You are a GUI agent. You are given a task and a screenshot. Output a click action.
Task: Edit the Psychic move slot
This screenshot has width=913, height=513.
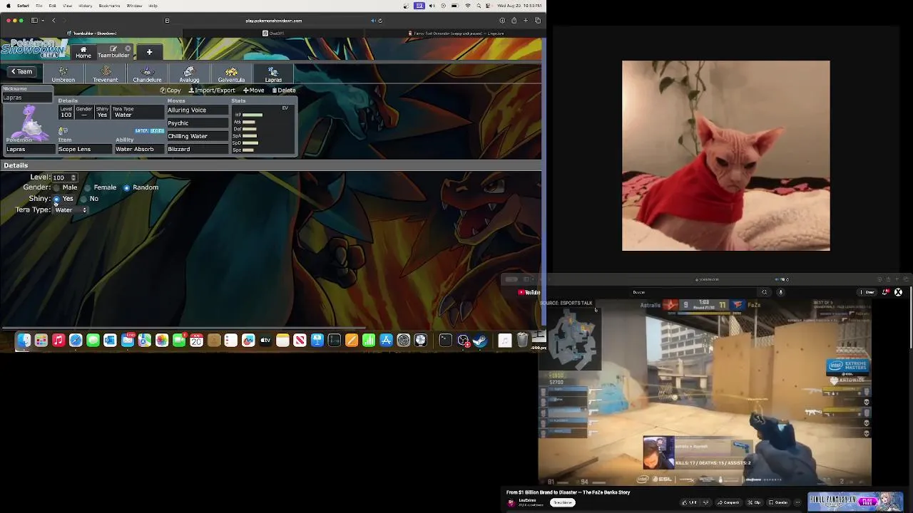(198, 123)
